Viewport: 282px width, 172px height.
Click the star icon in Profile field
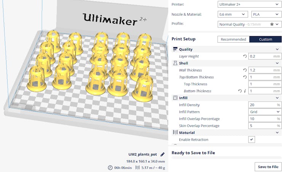[x=272, y=24]
